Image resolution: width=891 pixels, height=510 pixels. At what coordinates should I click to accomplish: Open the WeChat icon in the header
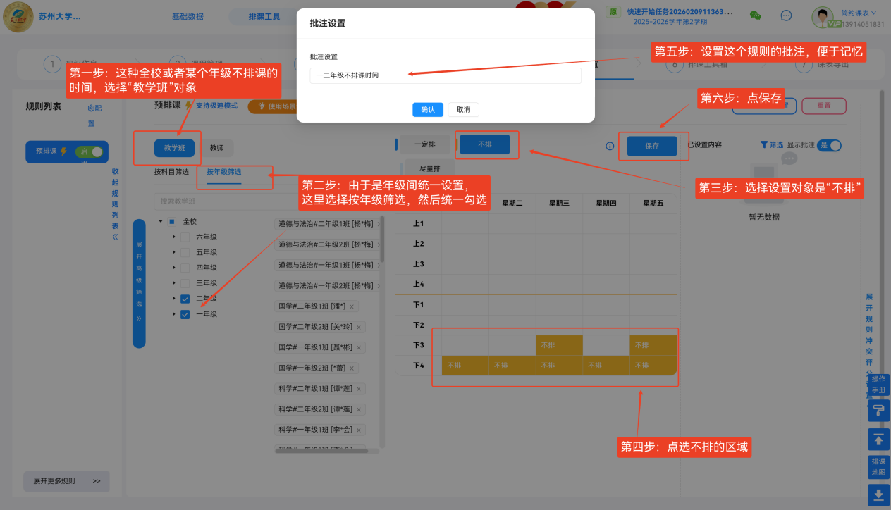coord(755,15)
